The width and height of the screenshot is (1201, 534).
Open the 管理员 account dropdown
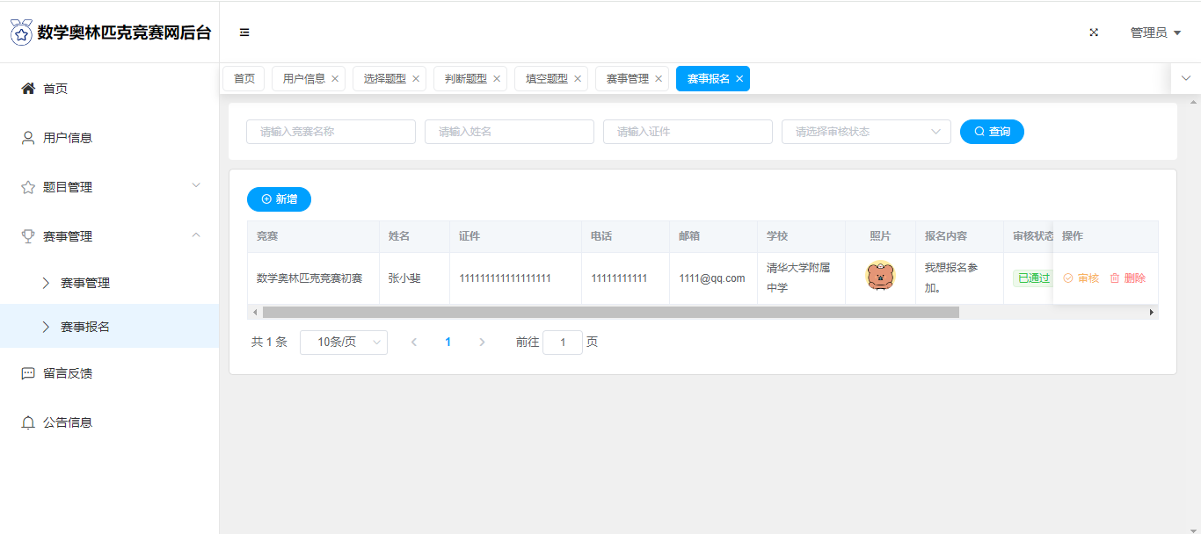[1154, 32]
